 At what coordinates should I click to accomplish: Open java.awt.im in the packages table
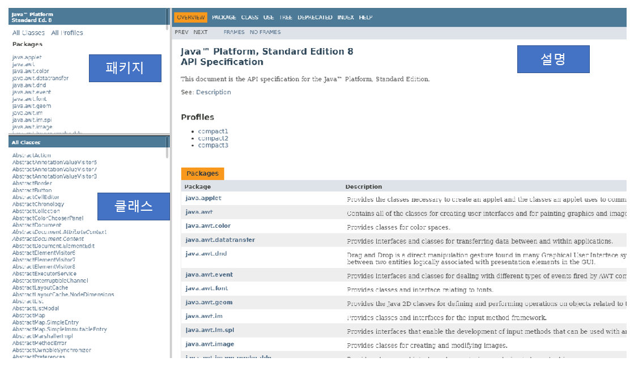coord(204,316)
